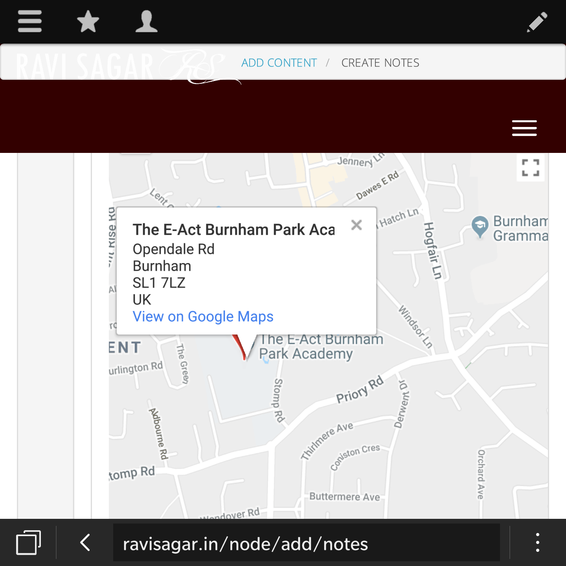Click the star shortcuts icon

(88, 21)
